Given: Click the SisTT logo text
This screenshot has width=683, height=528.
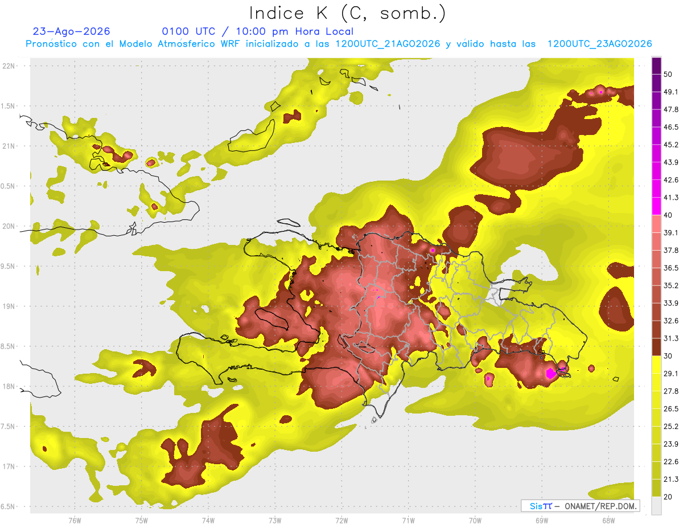Looking at the screenshot, I should tap(541, 506).
